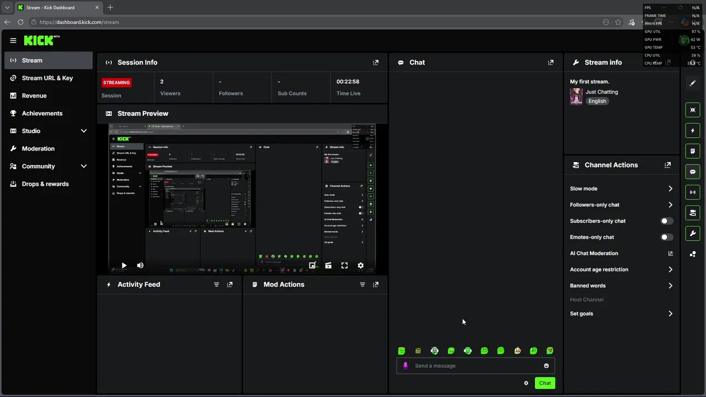Go back in the browser
706x397 pixels.
pyautogui.click(x=7, y=22)
